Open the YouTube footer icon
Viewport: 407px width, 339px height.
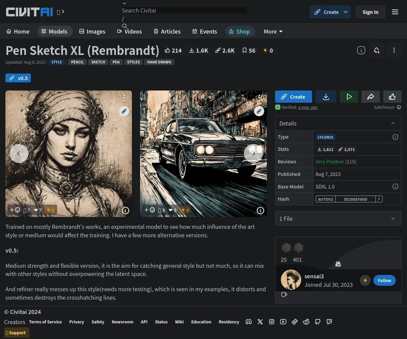[x=283, y=322]
